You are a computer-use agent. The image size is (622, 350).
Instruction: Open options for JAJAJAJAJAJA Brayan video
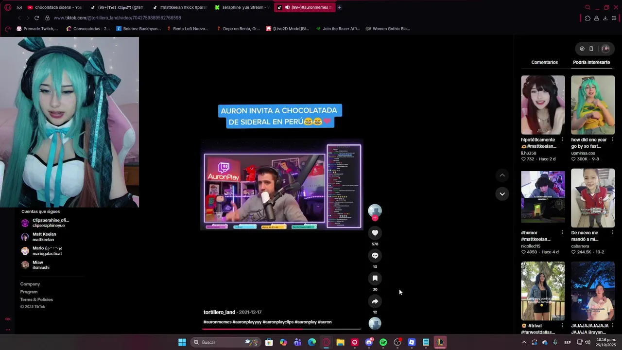[x=612, y=326]
